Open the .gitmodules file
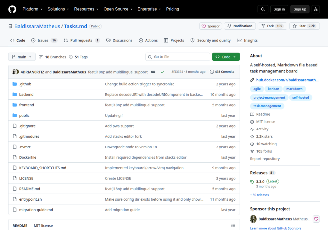The image size is (328, 230). pyautogui.click(x=29, y=136)
